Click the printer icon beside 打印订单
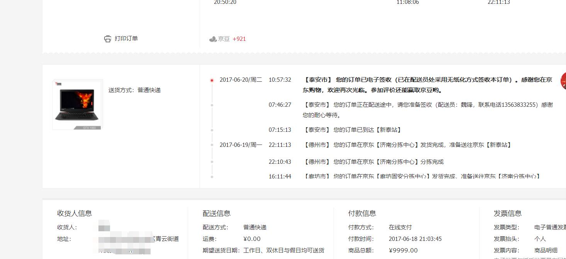This screenshot has height=259, width=566. 108,39
